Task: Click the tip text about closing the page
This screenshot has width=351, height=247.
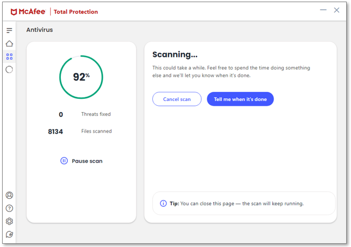Action: [237, 204]
